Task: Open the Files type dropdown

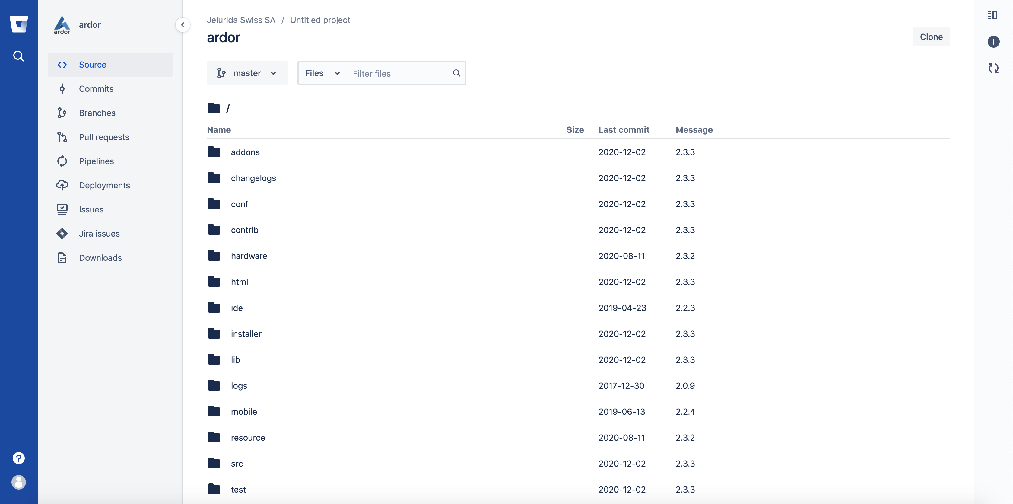Action: coord(322,73)
